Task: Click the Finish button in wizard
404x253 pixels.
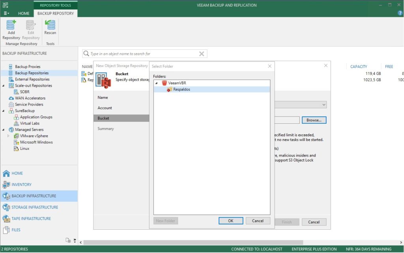Action: tap(286, 222)
